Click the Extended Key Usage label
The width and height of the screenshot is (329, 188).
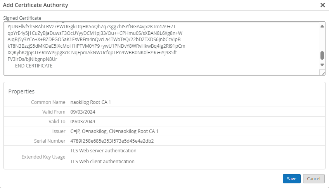[43, 157]
